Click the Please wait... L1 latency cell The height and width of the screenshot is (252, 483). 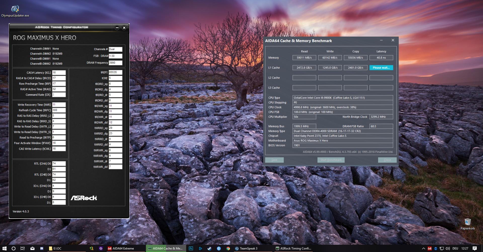point(381,68)
